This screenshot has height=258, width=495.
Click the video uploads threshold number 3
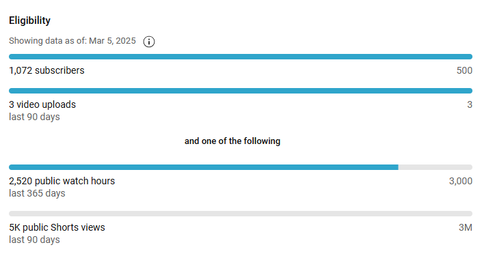tap(470, 104)
